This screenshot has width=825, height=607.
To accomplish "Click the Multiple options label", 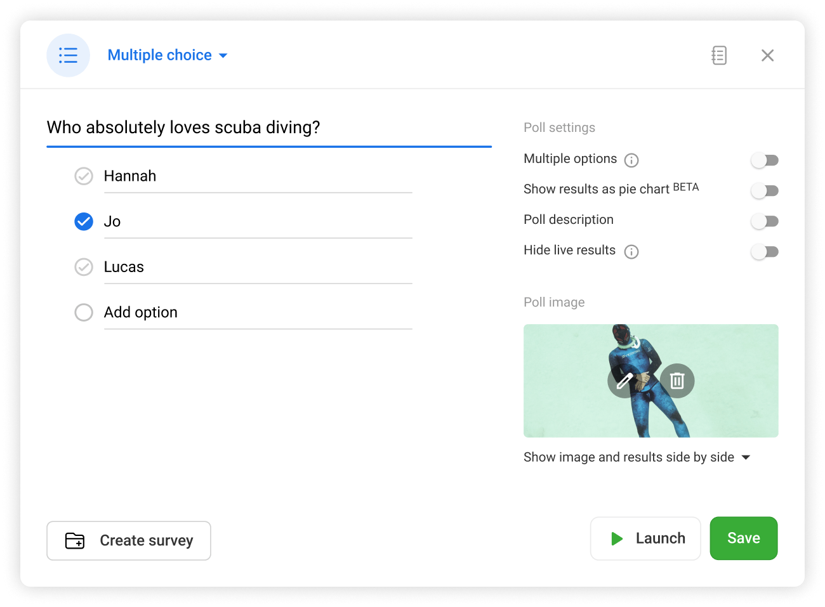I will click(570, 159).
